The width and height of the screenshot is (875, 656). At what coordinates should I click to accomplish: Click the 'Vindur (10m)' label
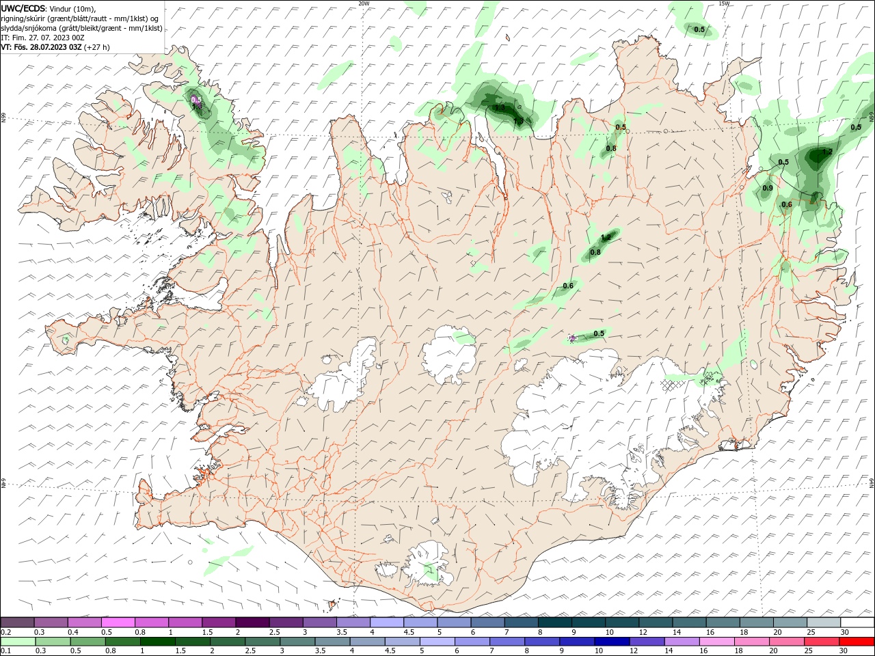tap(73, 8)
